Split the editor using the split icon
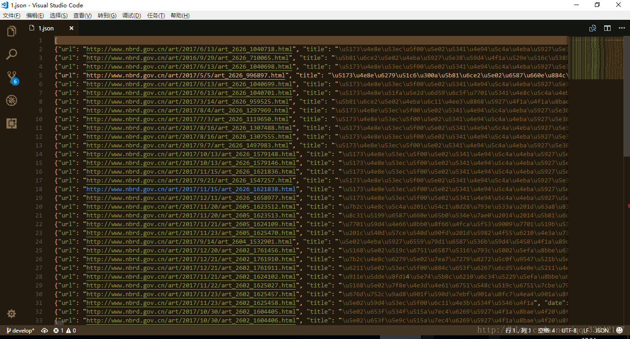Image resolution: width=630 pixels, height=339 pixels. tap(607, 28)
